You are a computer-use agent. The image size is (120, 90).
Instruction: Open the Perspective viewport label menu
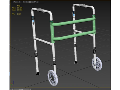point(18,2)
